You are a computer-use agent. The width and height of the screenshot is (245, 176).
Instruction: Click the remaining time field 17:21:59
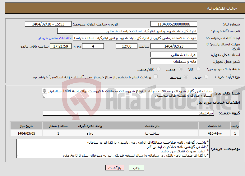click(x=61, y=46)
